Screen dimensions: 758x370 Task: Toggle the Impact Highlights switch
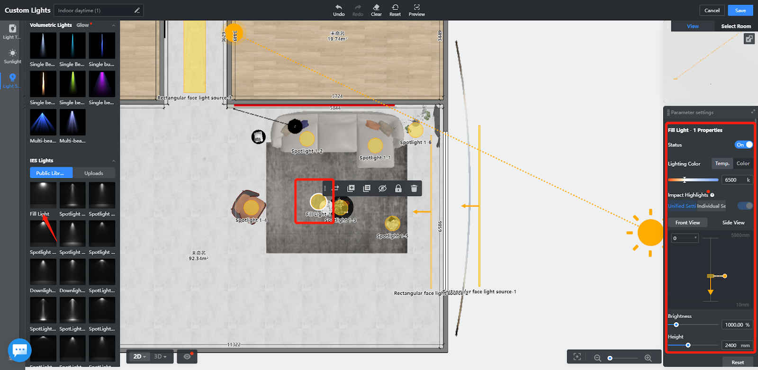click(745, 206)
